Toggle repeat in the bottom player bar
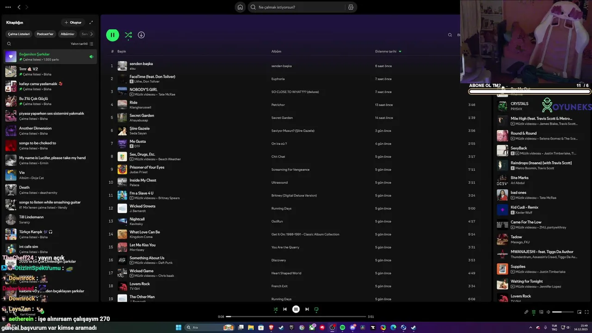Image resolution: width=592 pixels, height=333 pixels. [x=316, y=309]
